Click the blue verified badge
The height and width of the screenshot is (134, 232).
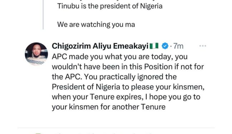[165, 46]
